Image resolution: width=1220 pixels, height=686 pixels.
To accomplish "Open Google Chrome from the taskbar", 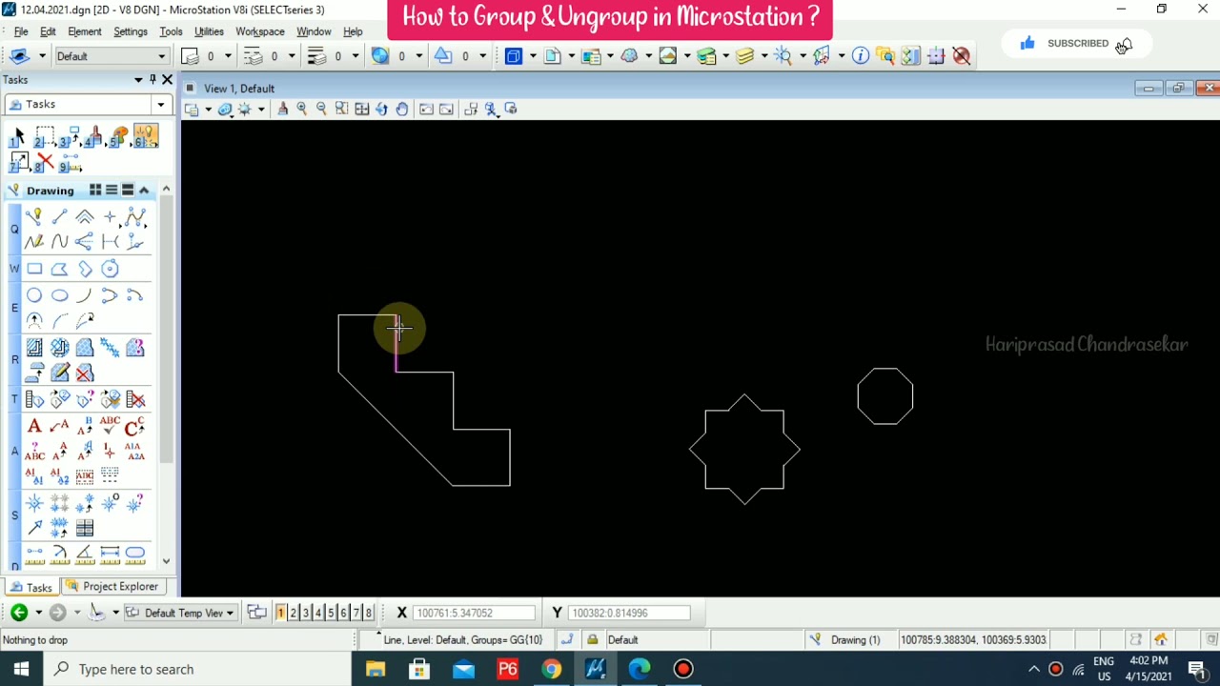I will [552, 669].
